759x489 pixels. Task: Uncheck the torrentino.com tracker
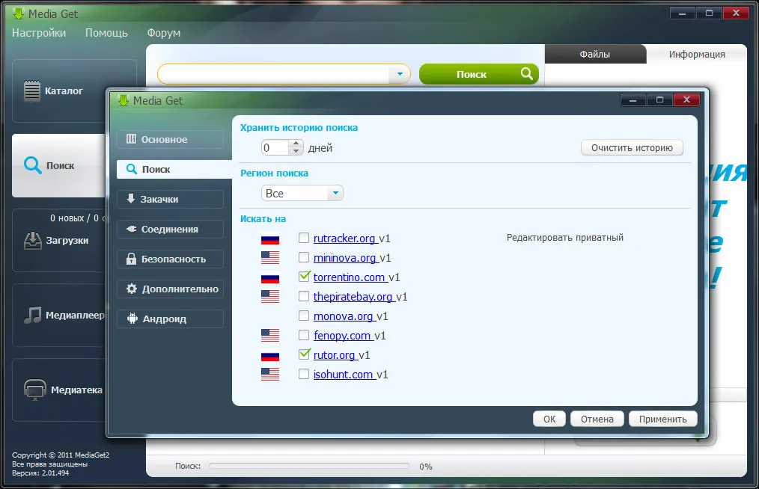coord(304,277)
